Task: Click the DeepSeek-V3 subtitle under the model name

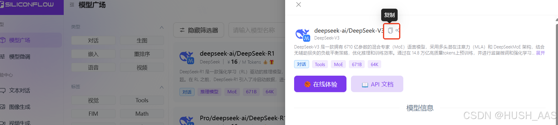Action: 327,38
